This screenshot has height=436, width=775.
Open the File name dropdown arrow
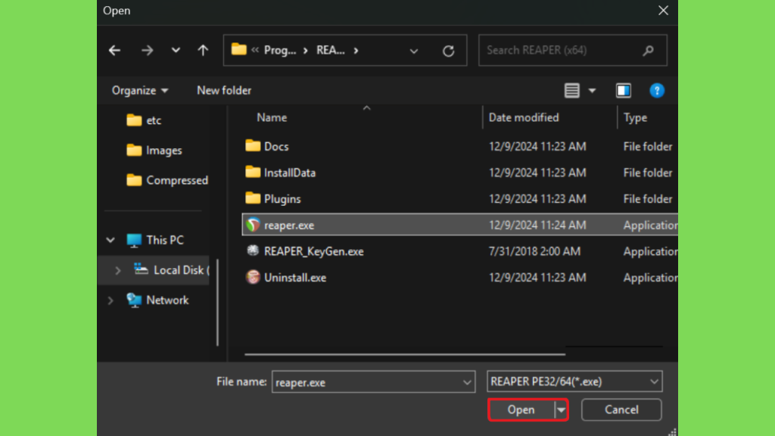coord(467,382)
